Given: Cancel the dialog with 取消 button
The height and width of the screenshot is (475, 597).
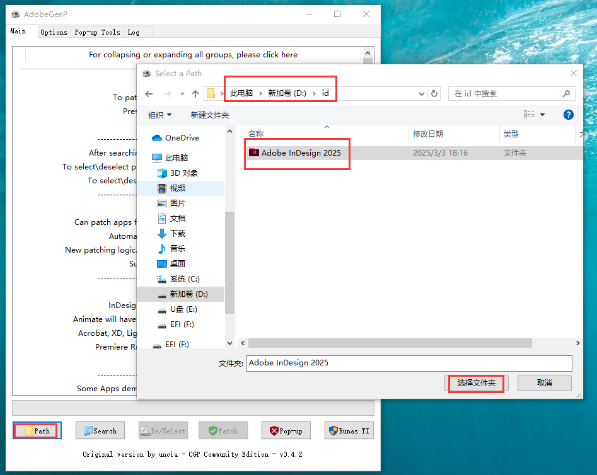Looking at the screenshot, I should tap(545, 383).
